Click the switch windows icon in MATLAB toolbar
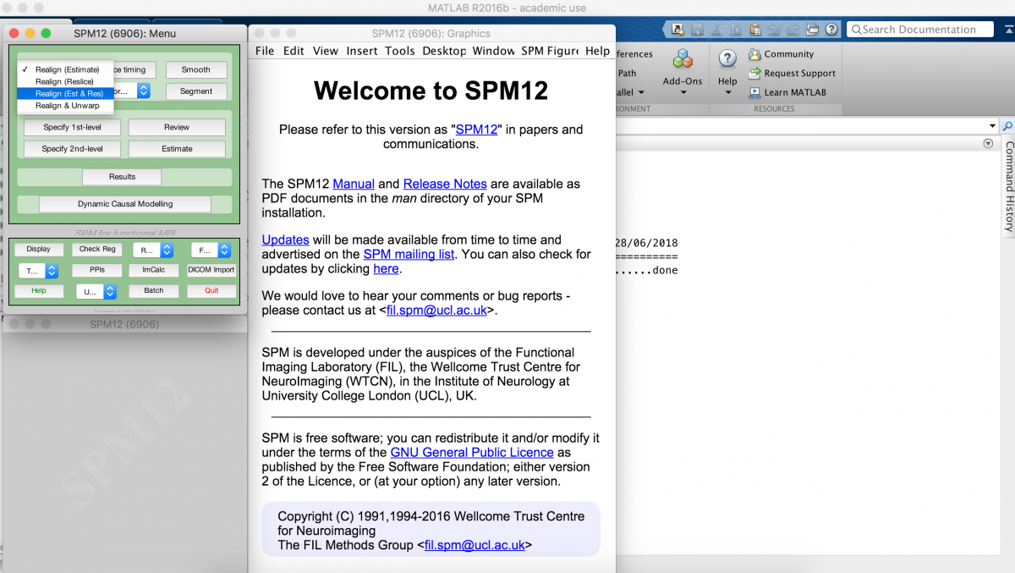 point(812,30)
